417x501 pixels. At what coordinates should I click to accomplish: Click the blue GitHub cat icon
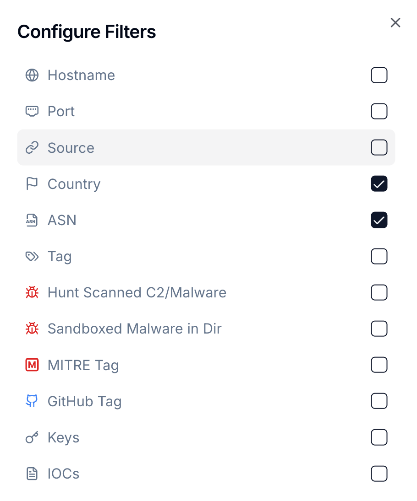coord(32,401)
